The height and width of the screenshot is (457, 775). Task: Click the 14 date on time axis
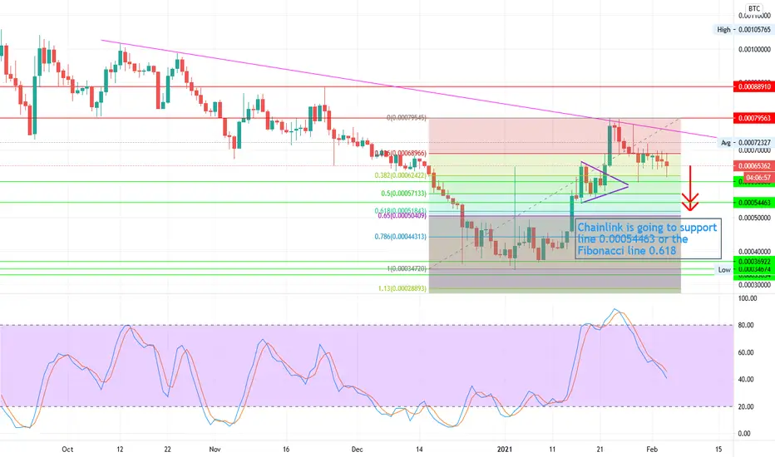pos(419,449)
